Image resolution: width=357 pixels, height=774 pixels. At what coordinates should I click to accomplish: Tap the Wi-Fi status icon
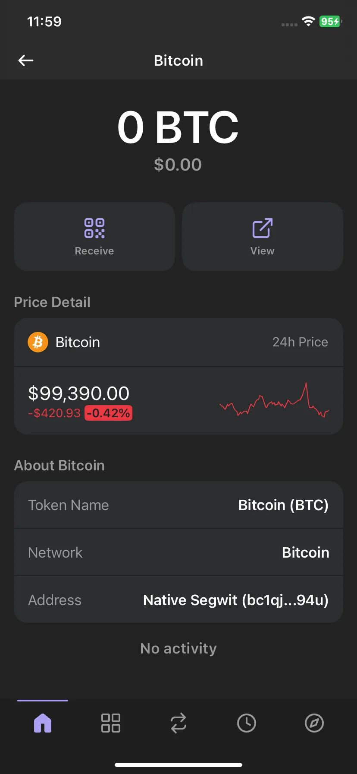(x=308, y=21)
